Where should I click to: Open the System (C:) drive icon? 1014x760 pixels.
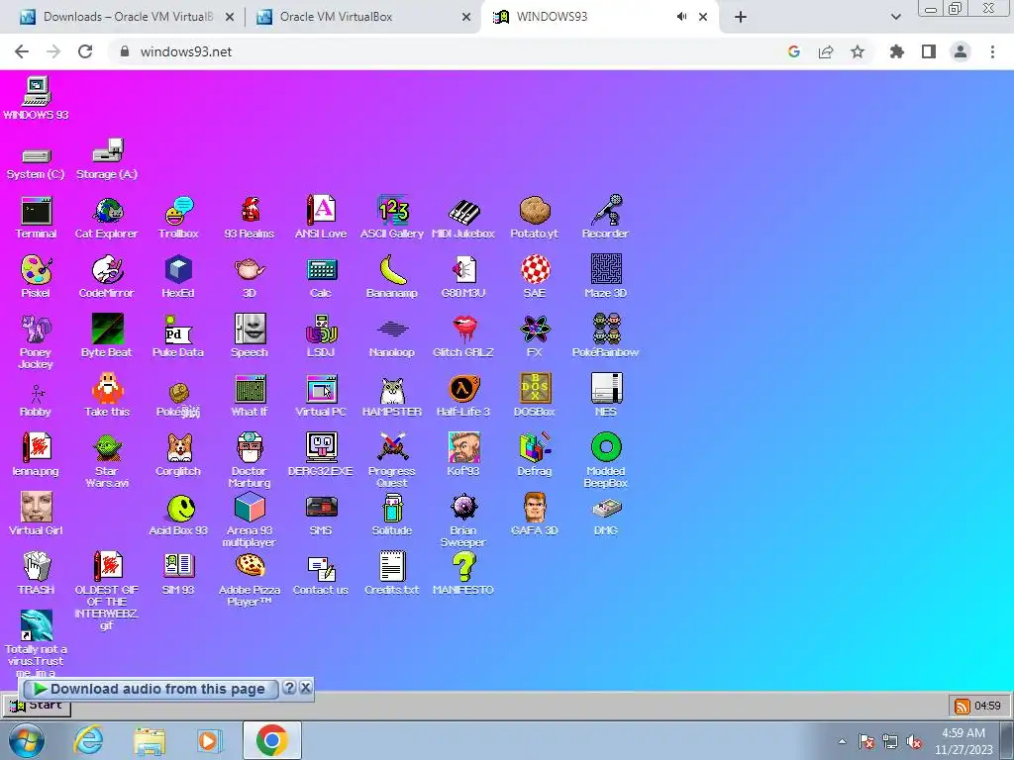pyautogui.click(x=36, y=163)
